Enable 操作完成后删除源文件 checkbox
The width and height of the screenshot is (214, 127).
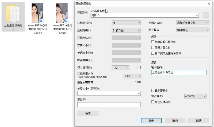(153, 53)
